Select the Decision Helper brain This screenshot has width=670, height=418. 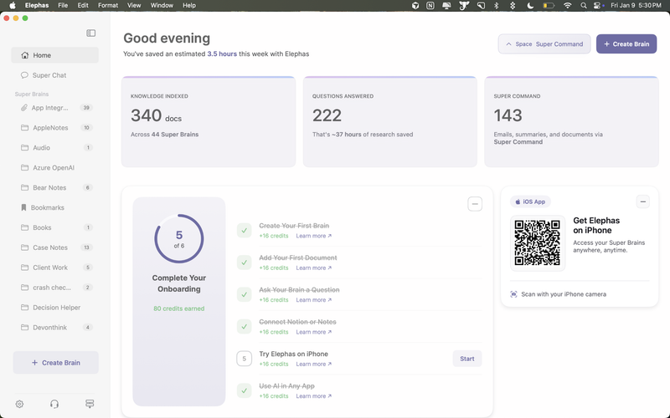click(54, 308)
